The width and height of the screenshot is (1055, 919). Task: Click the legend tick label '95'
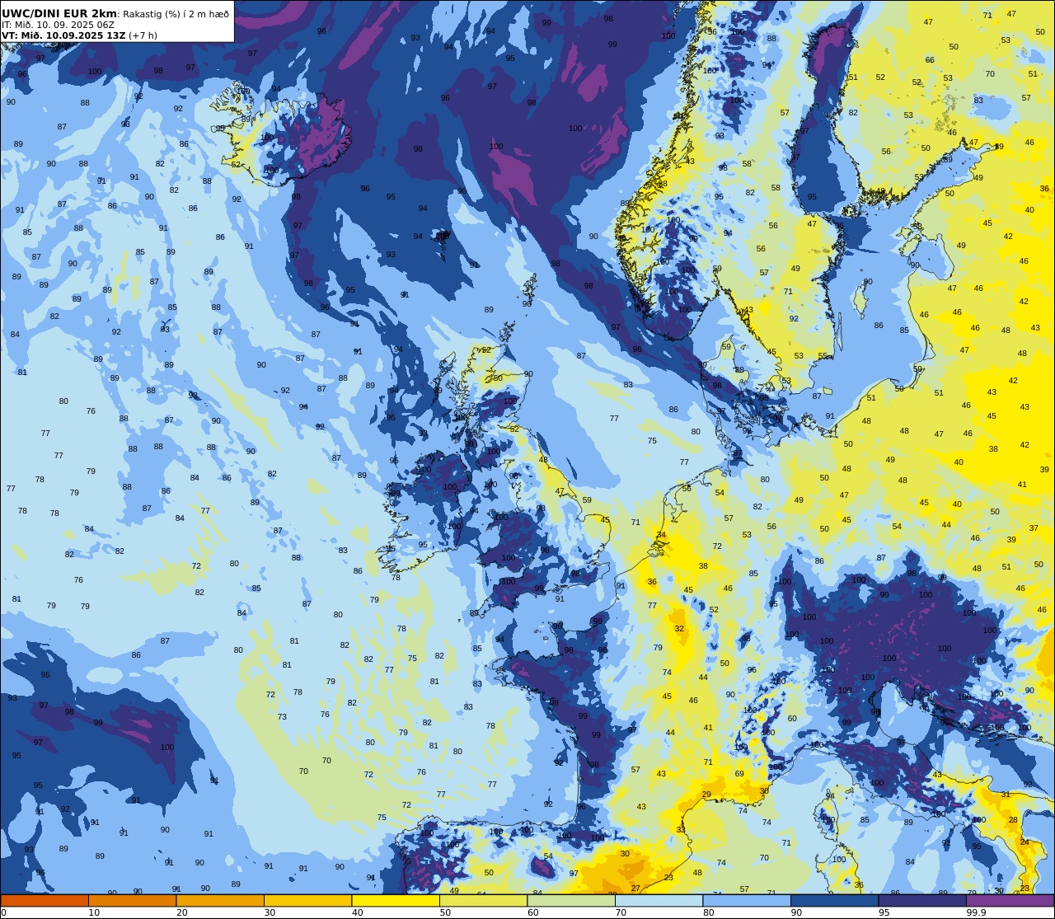click(884, 912)
